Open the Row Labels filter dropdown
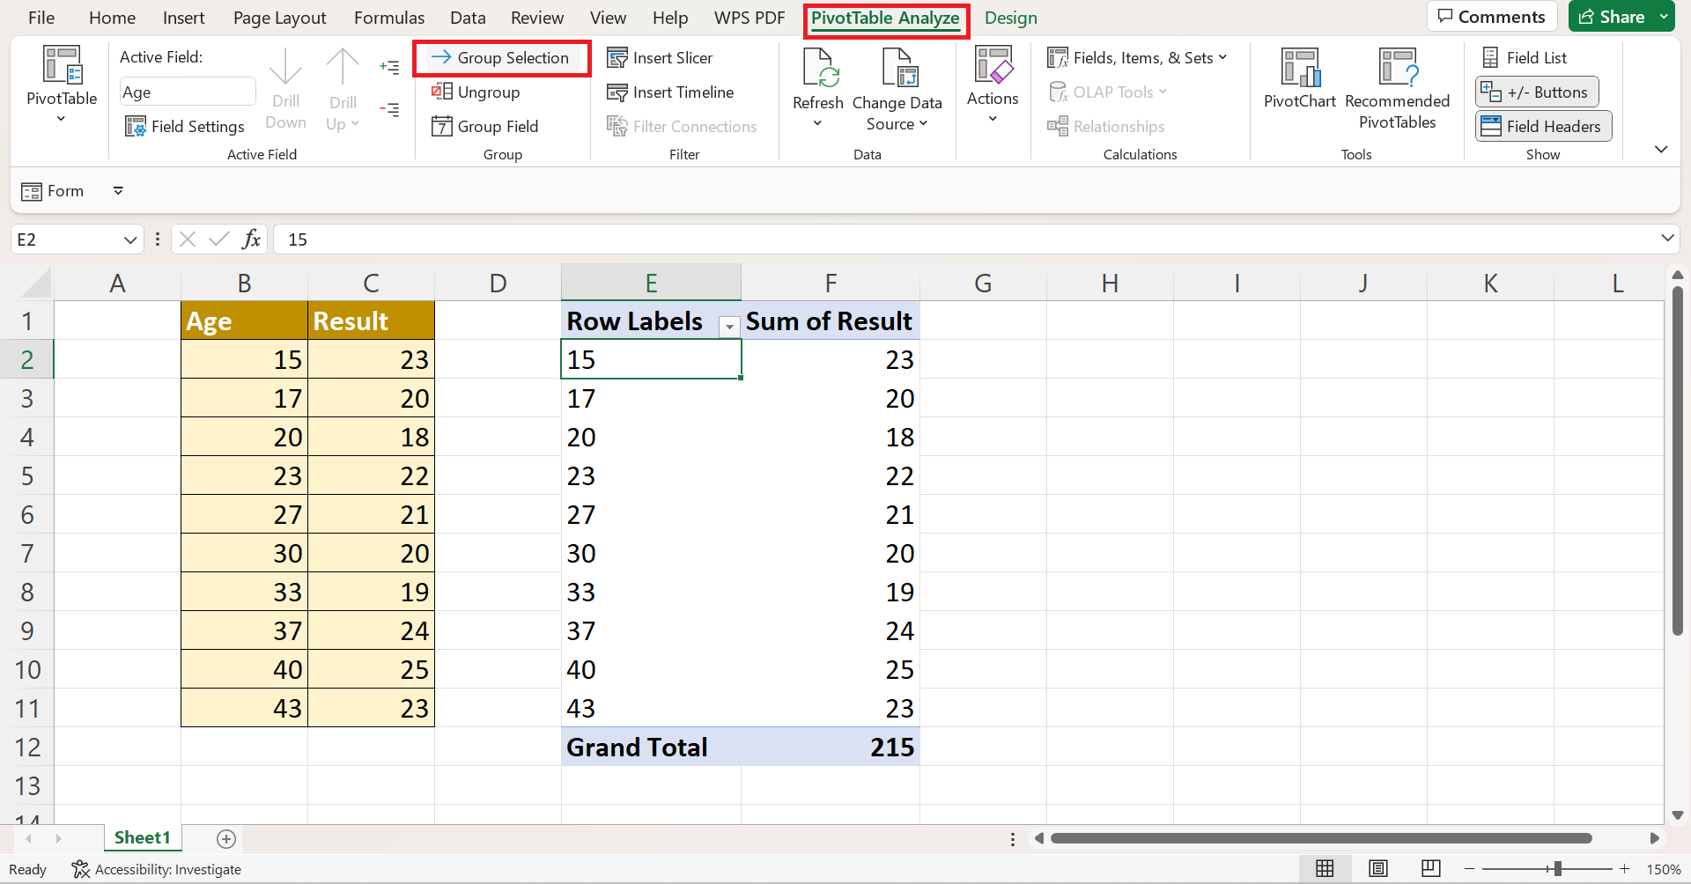The width and height of the screenshot is (1691, 884). point(729,327)
